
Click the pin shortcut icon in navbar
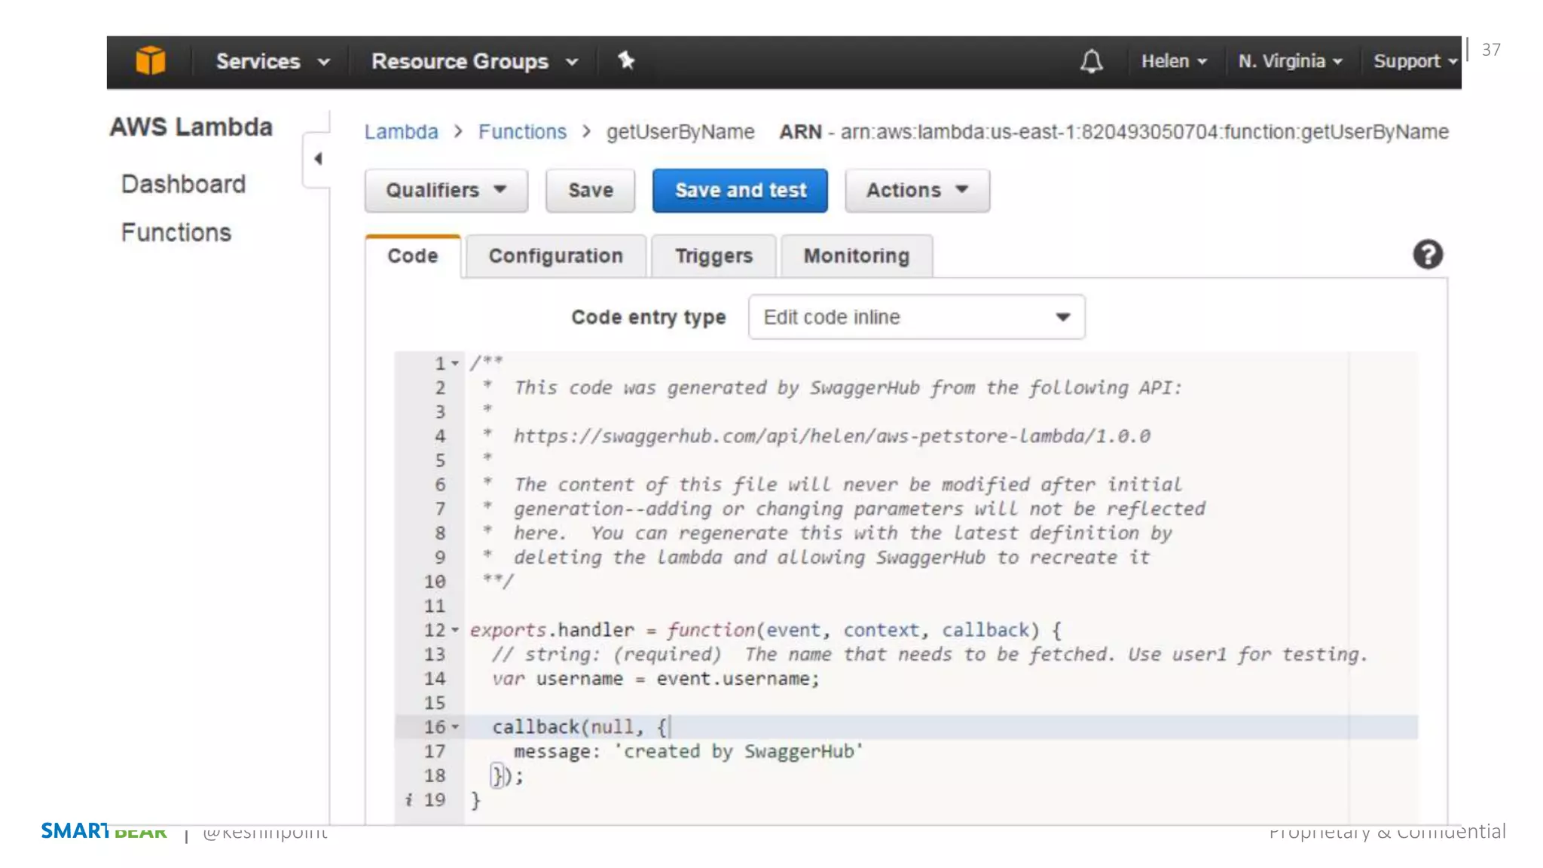click(626, 60)
